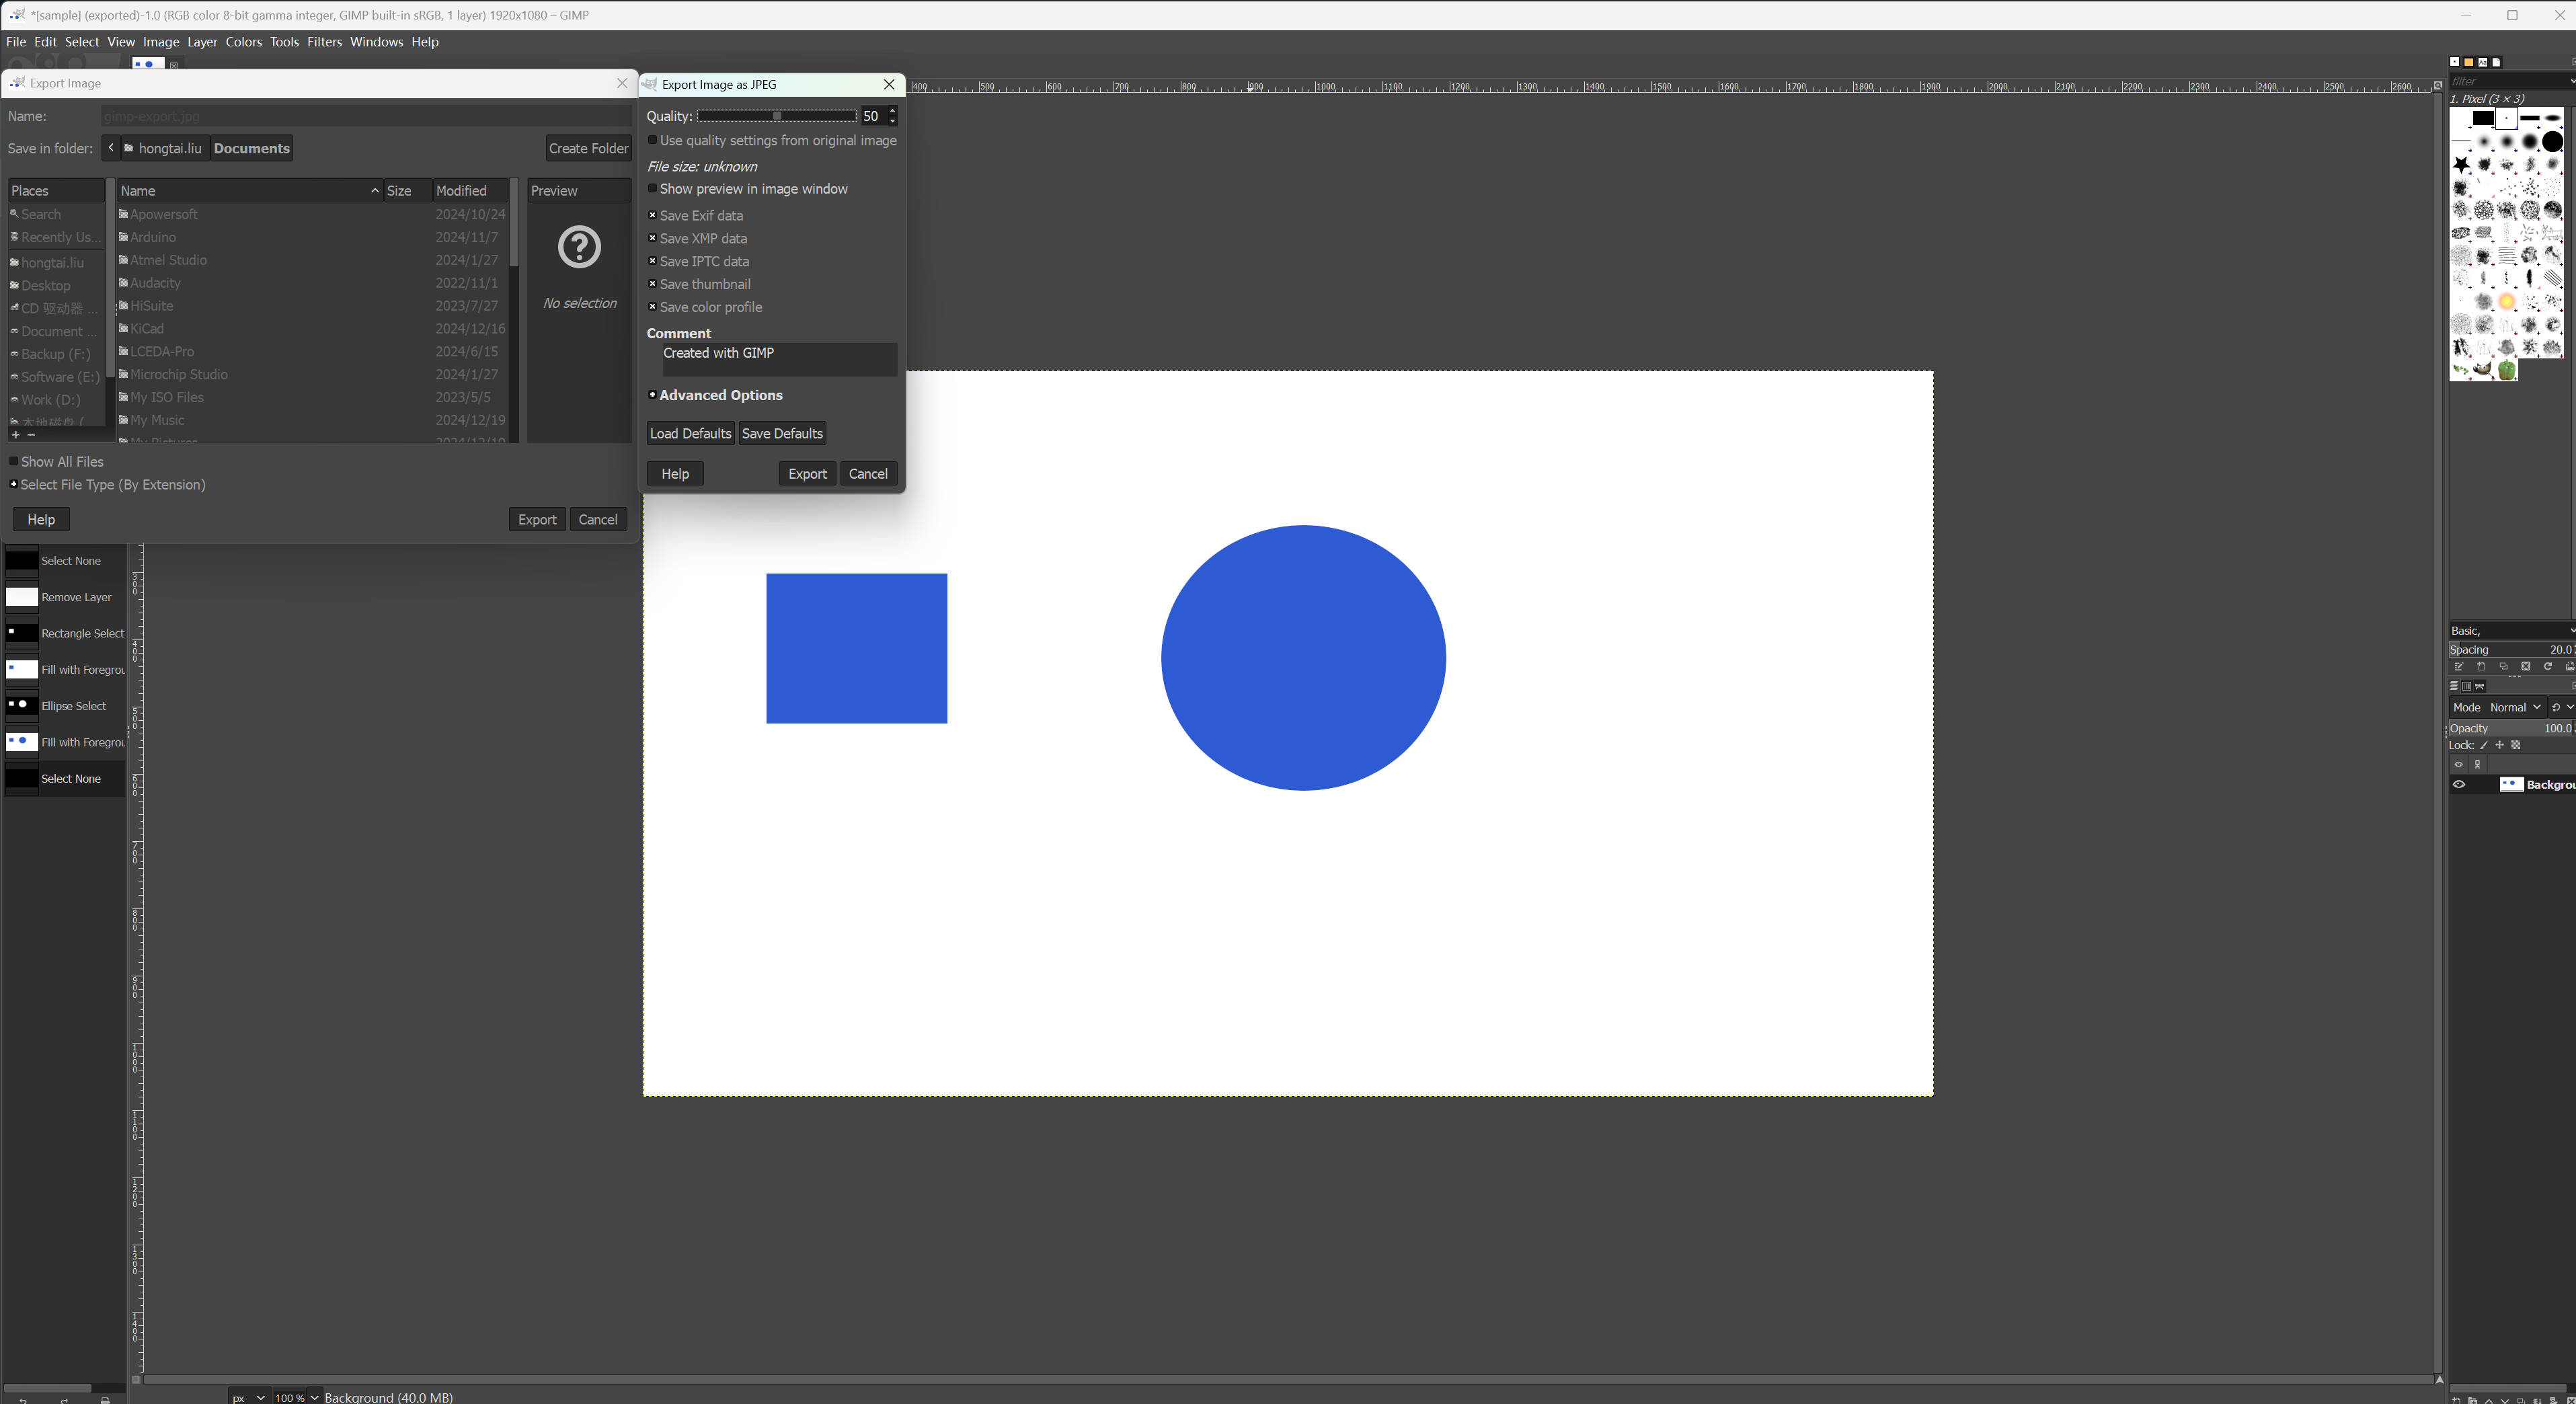
Task: Open the layer Mode Normal dropdown
Action: (2498, 707)
